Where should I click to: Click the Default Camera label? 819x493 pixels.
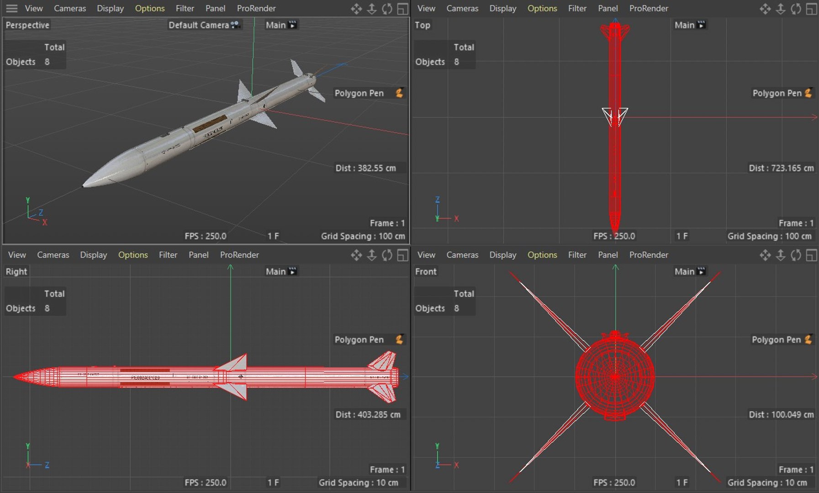199,25
